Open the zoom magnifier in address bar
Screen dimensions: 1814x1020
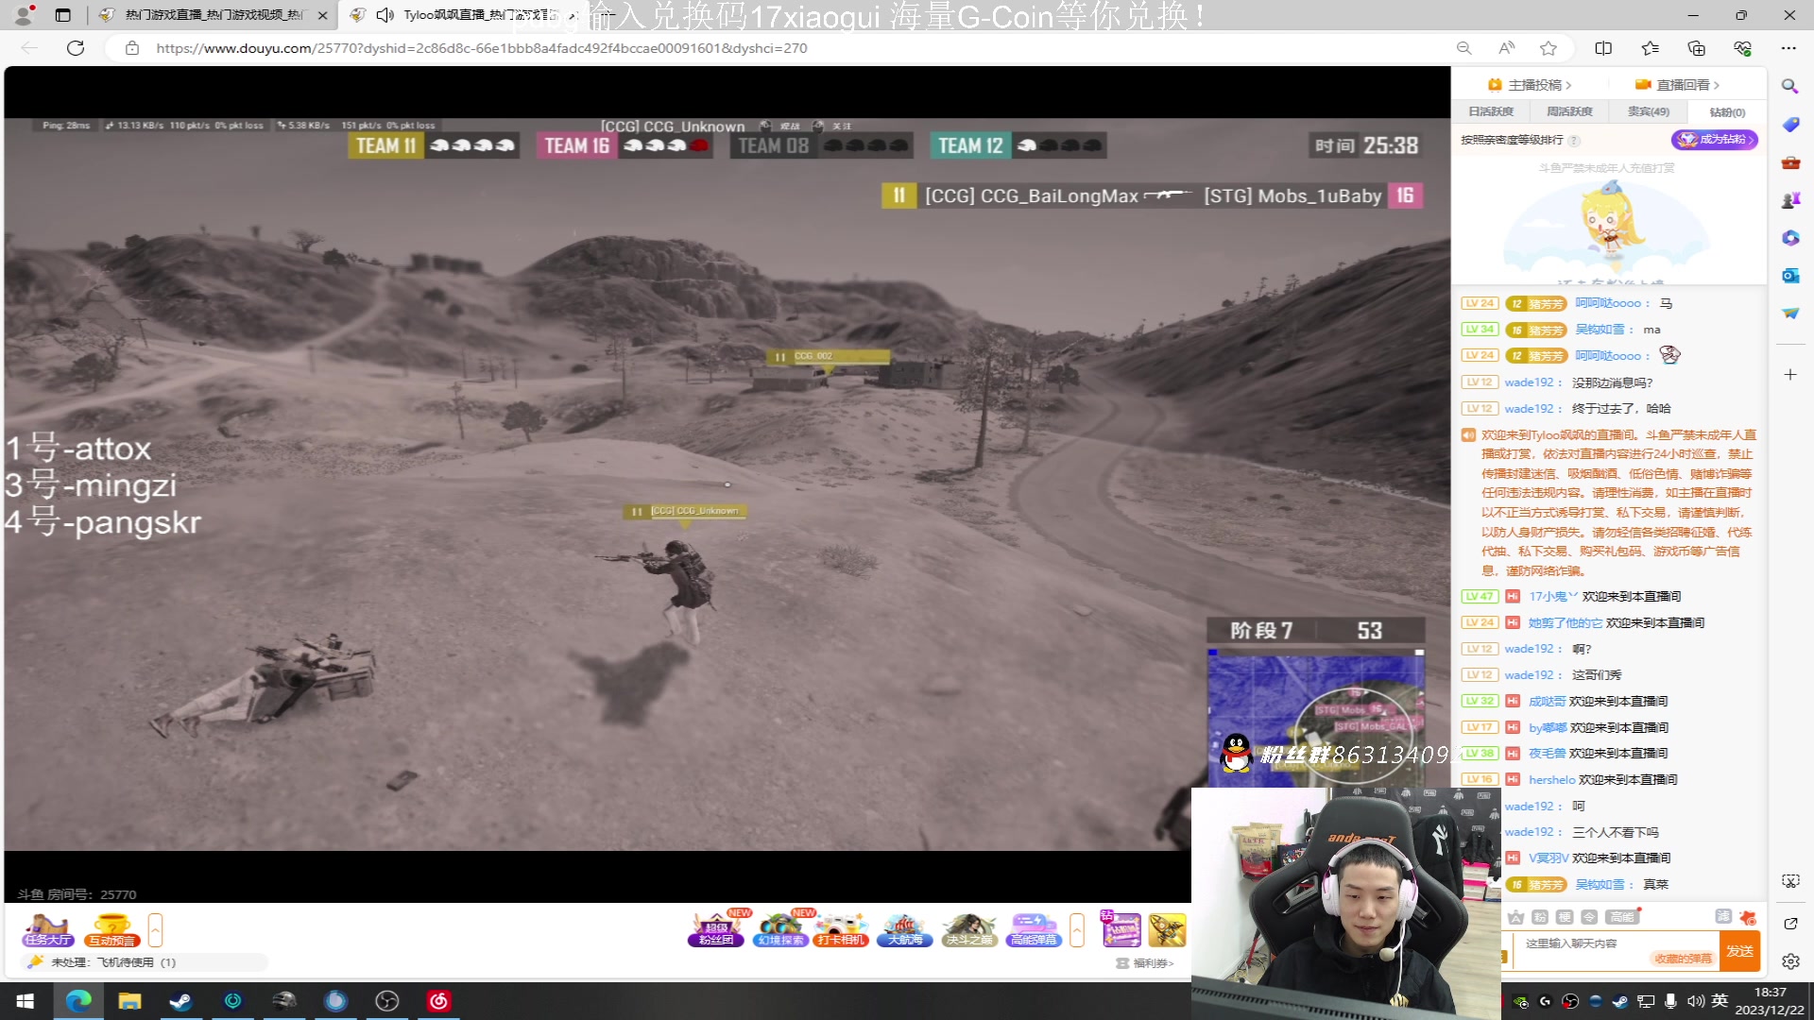(1463, 48)
